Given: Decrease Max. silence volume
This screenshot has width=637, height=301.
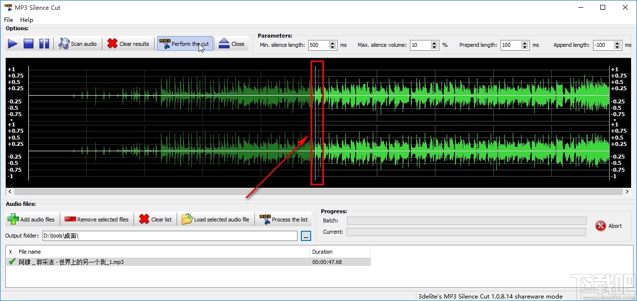Looking at the screenshot, I should [x=434, y=47].
